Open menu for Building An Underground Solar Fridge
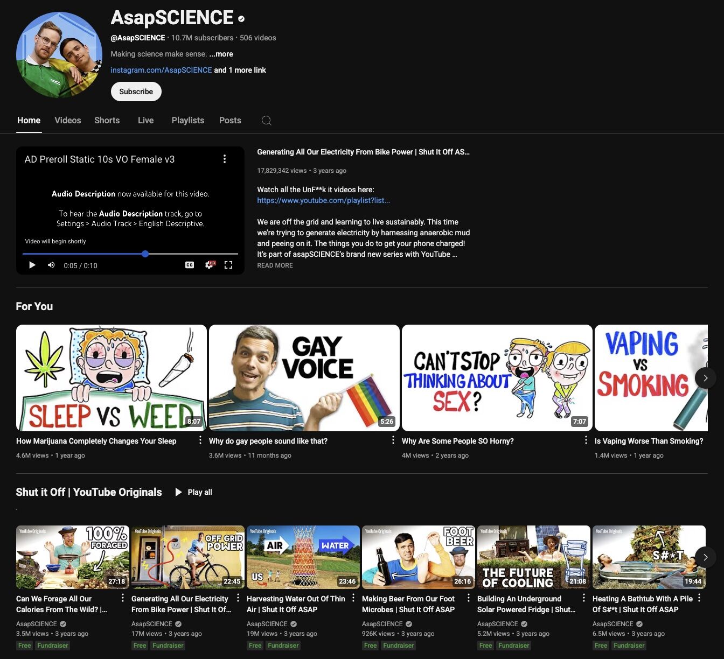 (584, 598)
